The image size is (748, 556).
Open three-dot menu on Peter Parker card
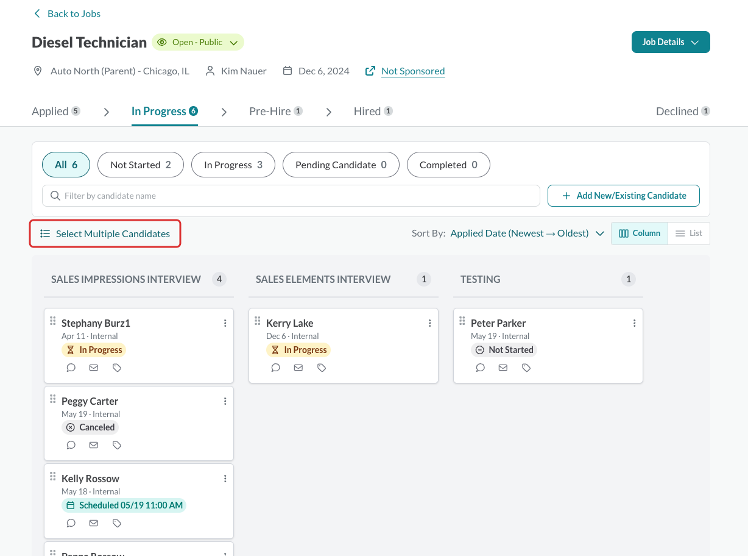click(635, 323)
